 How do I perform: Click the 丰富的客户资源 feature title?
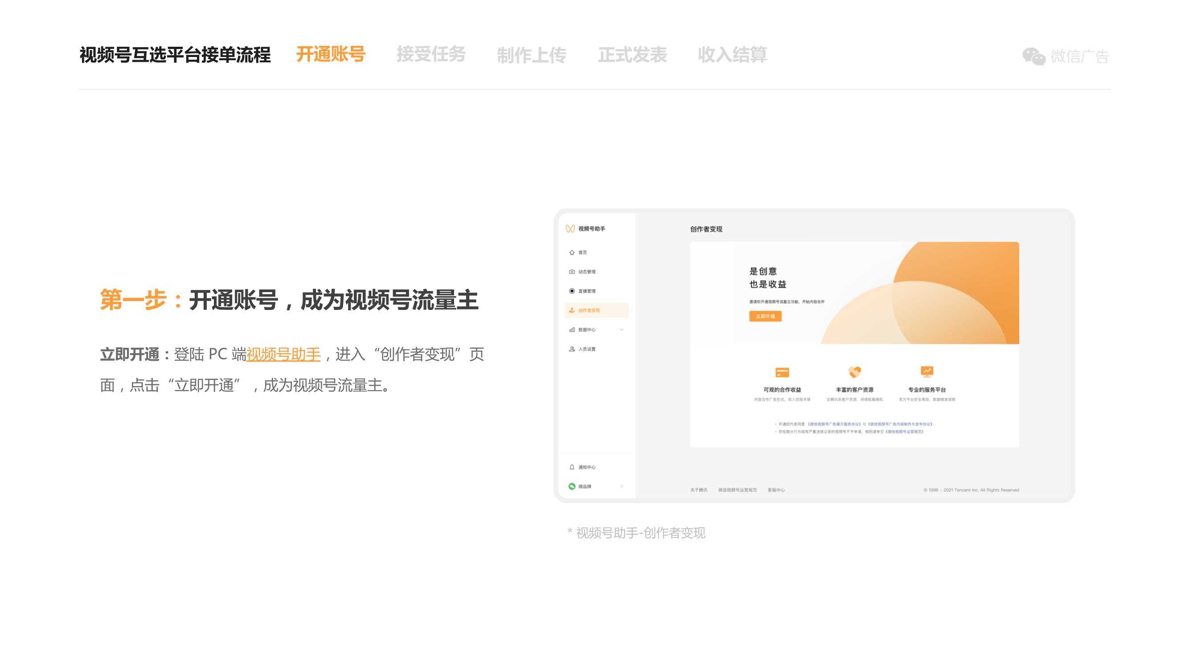[x=855, y=390]
